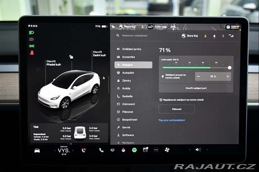
Task: Increase charging current with plus button
Action: (228, 76)
